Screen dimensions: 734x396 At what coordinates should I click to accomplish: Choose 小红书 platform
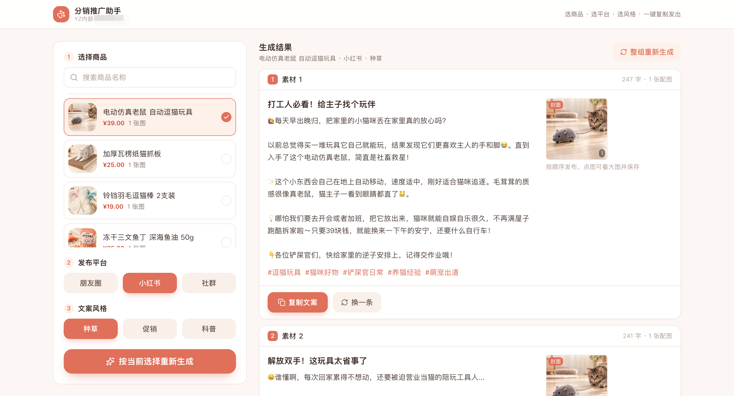[150, 283]
